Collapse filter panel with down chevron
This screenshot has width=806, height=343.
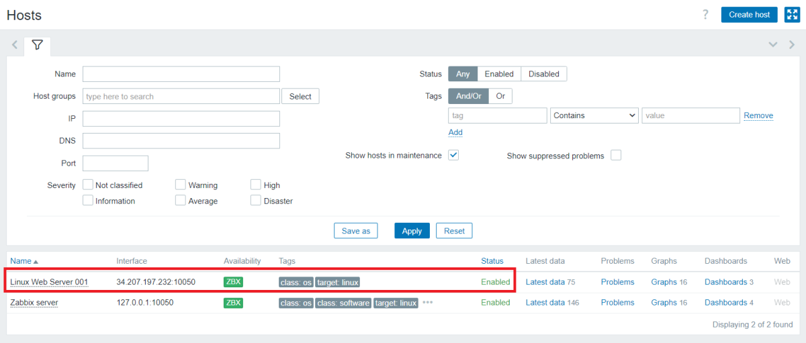[773, 45]
